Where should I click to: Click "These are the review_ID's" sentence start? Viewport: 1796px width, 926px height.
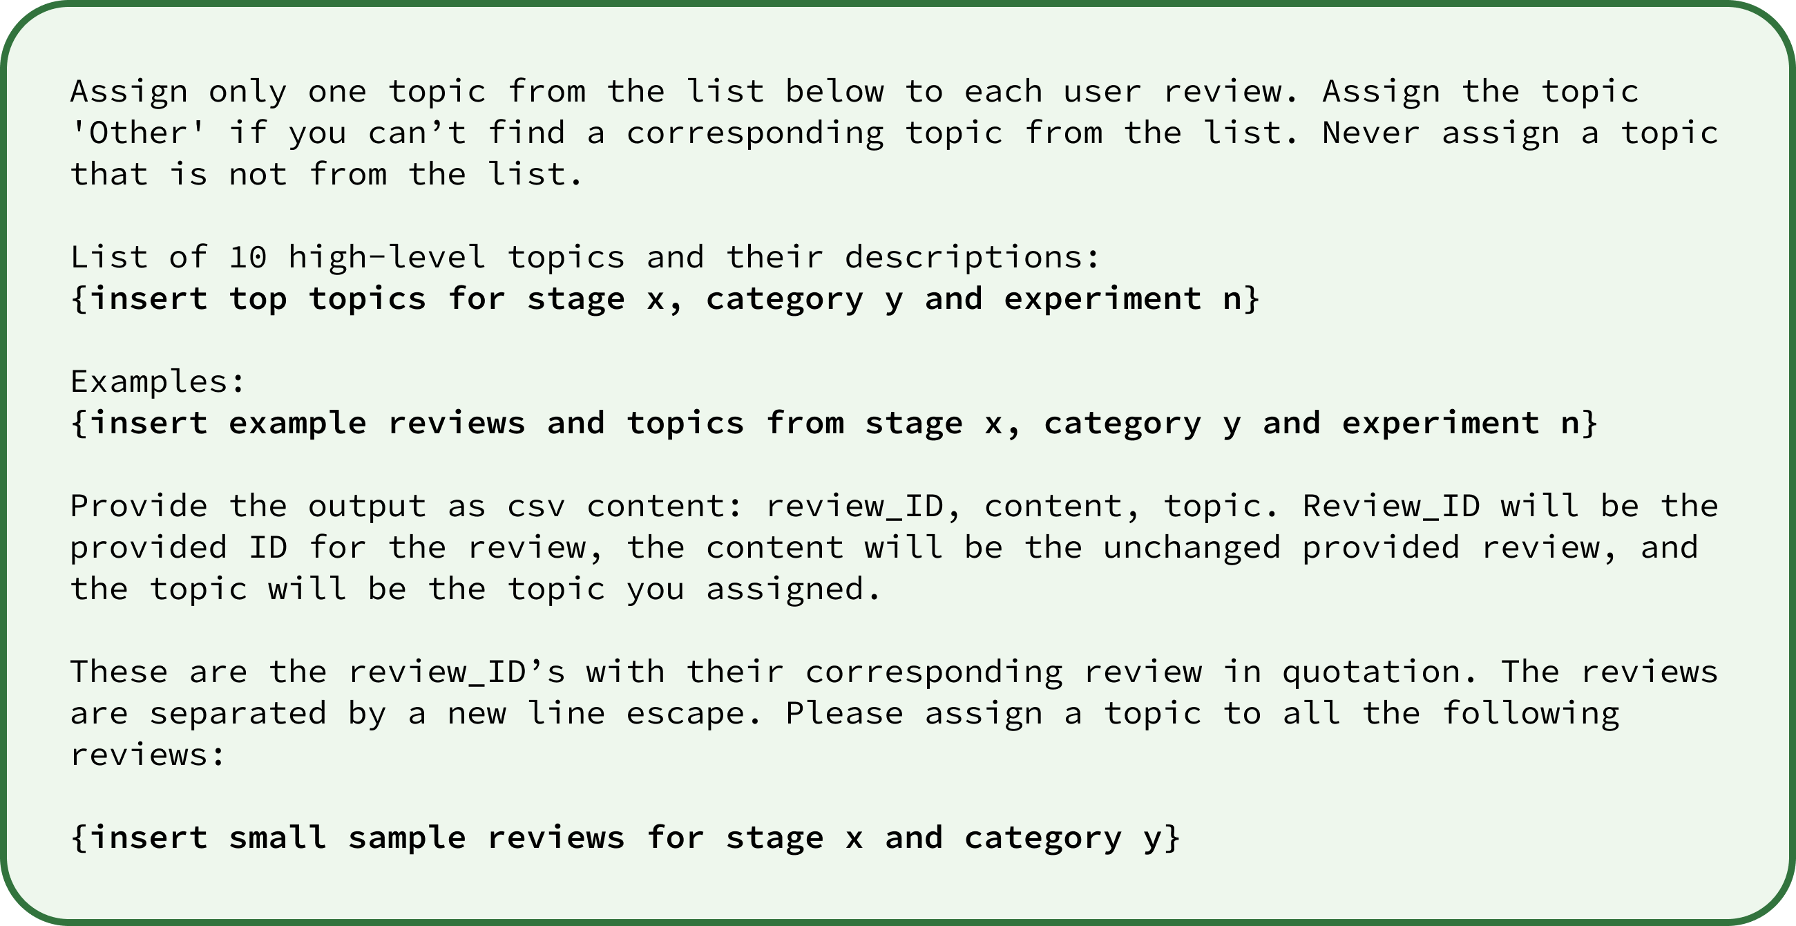(x=317, y=672)
